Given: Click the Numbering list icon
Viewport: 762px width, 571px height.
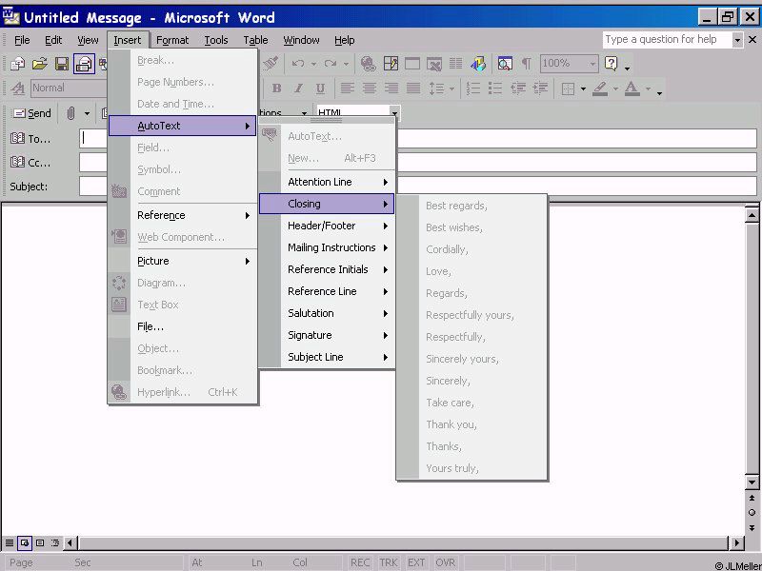Looking at the screenshot, I should point(473,89).
